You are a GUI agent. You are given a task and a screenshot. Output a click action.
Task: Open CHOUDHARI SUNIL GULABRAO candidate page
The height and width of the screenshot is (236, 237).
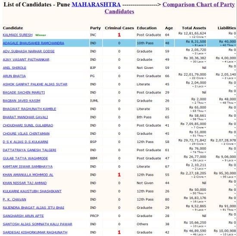click(28, 125)
